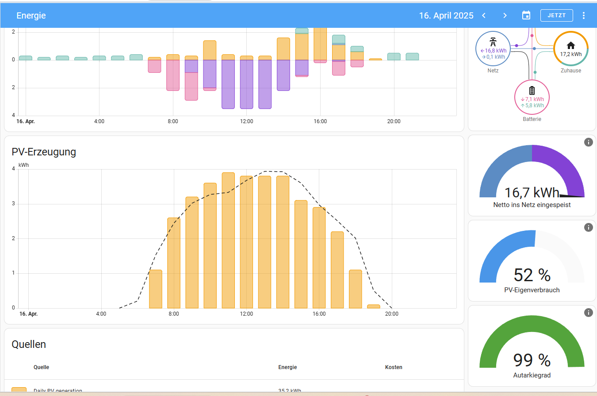This screenshot has width=597, height=396.
Task: Click the tallest PV bar at 11:00
Action: (x=228, y=240)
